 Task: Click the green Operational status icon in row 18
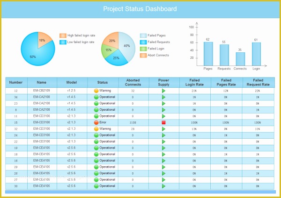96,154
